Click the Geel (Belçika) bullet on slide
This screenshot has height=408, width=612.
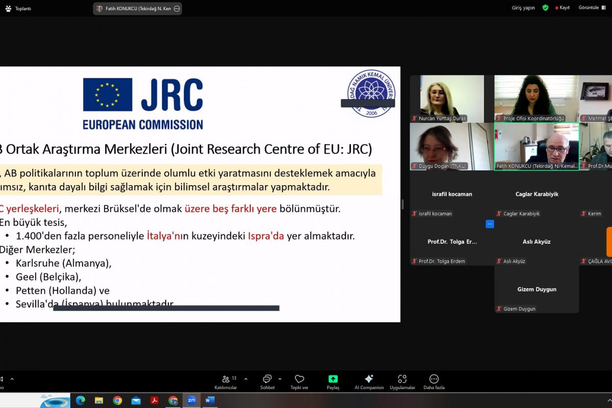pos(48,277)
